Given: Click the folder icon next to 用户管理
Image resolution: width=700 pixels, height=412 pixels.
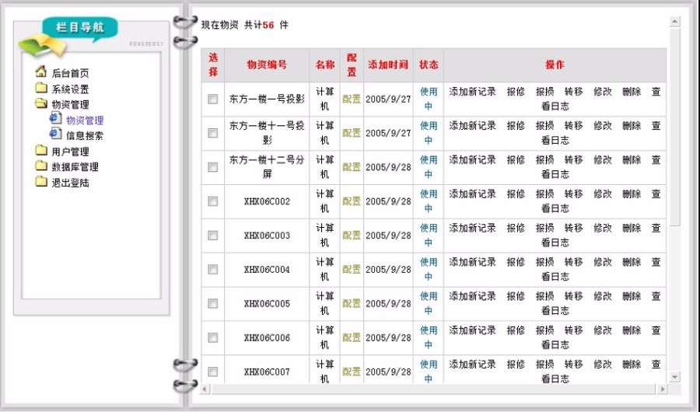Looking at the screenshot, I should pos(41,151).
